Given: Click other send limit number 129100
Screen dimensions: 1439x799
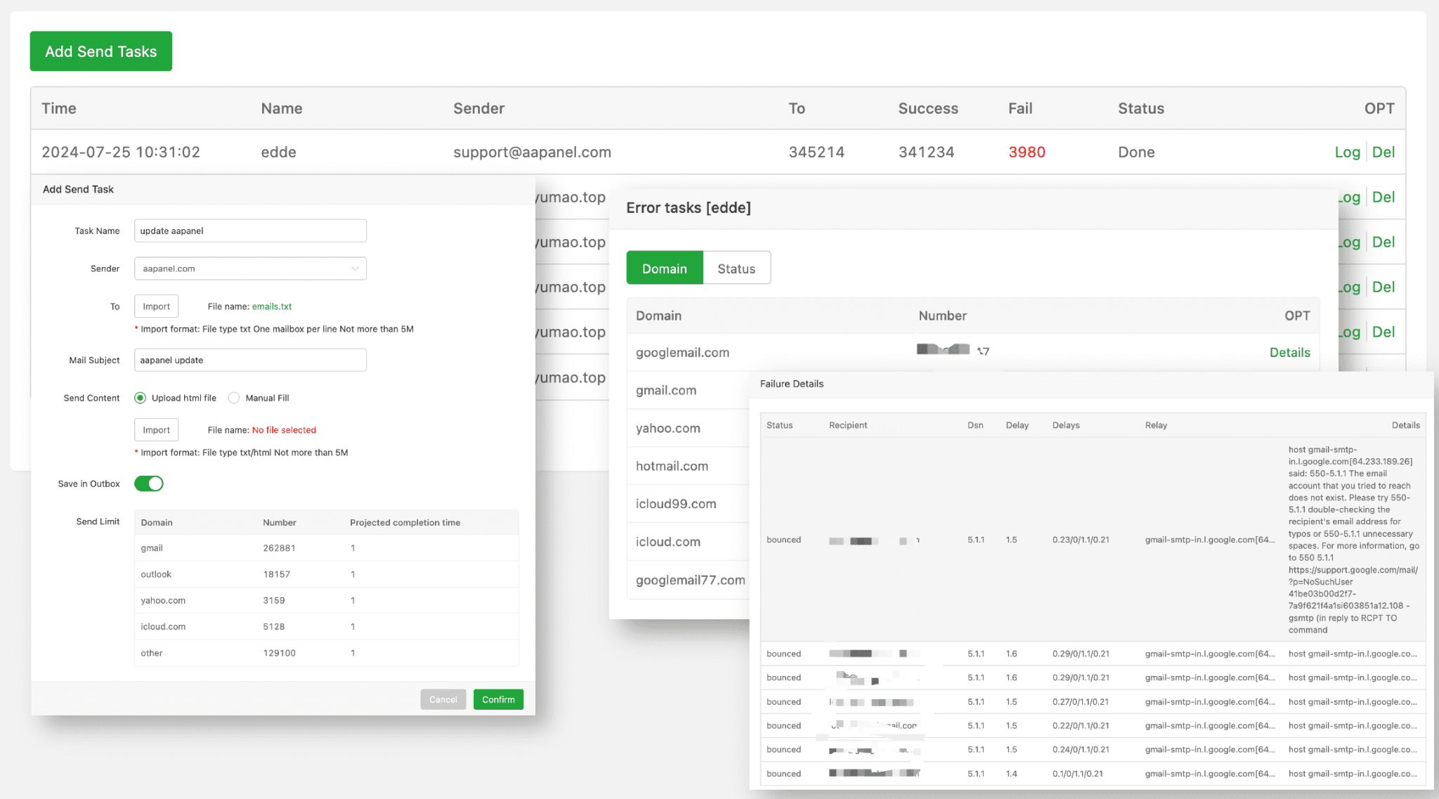Looking at the screenshot, I should [x=279, y=653].
